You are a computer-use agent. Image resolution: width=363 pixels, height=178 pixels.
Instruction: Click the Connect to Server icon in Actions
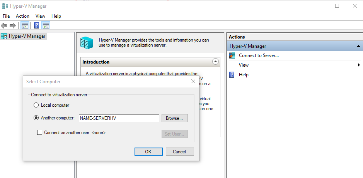232,55
